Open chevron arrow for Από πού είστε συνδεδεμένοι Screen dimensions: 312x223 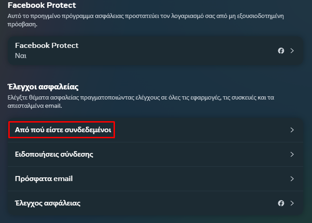[x=292, y=130]
